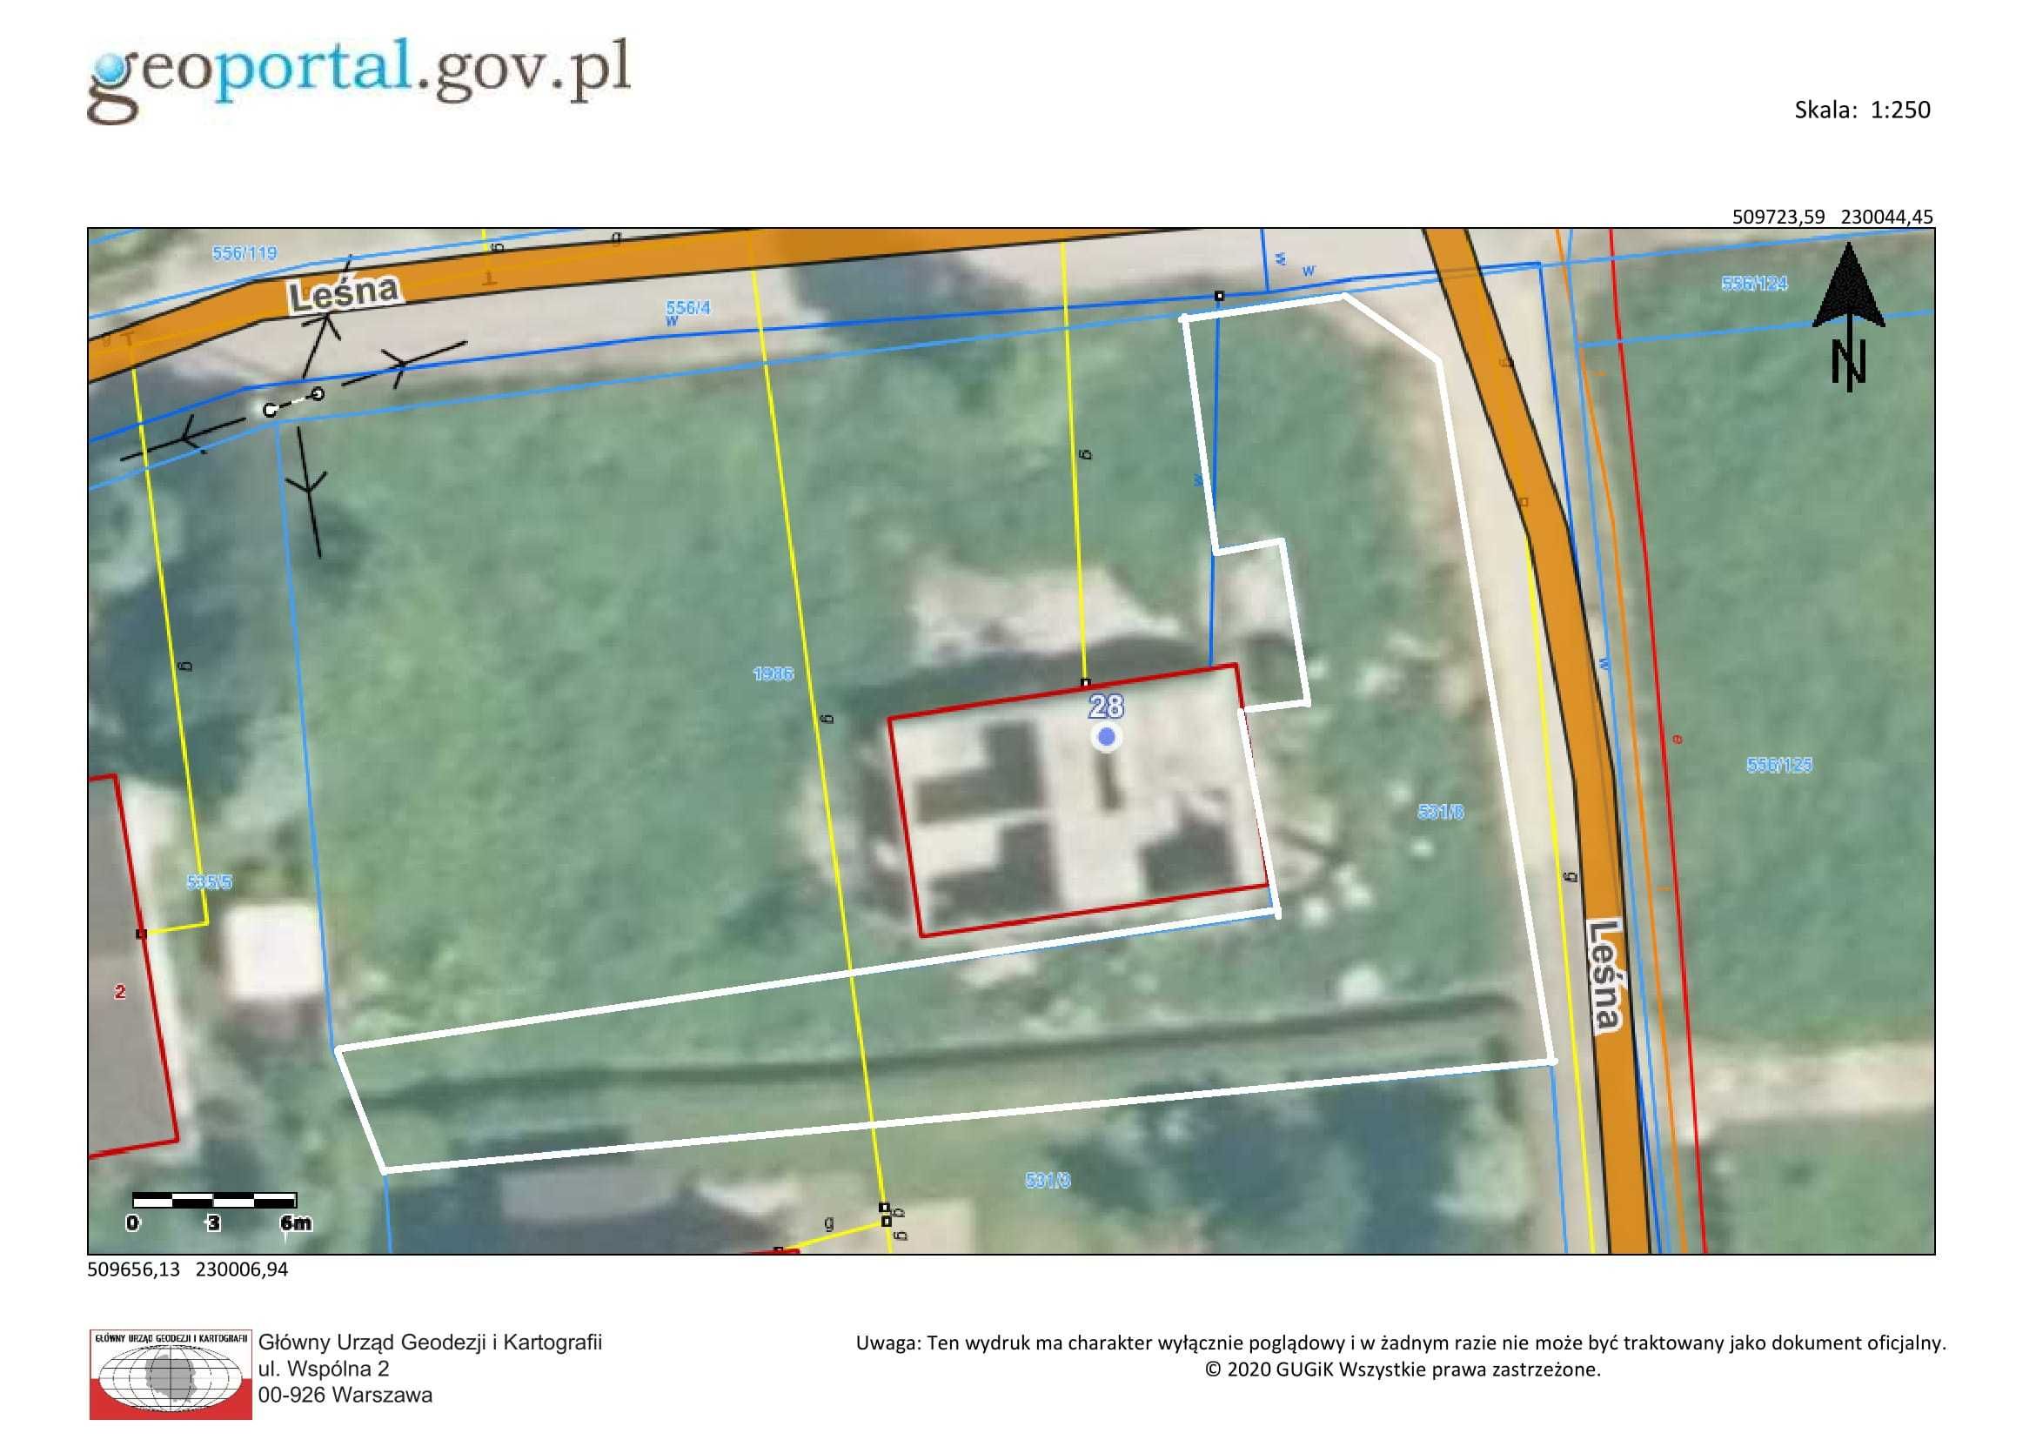
Task: Select the "Skala: 1:250" scale text
Action: click(x=1862, y=110)
